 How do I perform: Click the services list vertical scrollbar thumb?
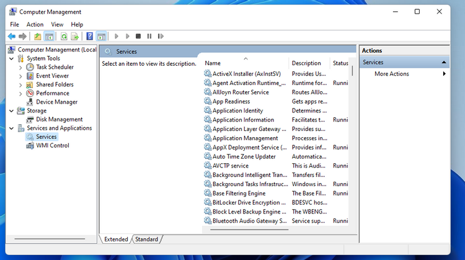(352, 71)
